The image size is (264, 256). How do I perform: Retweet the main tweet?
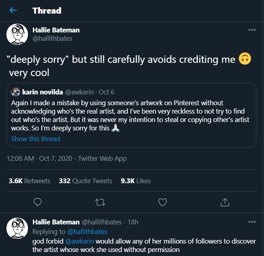pos(100,202)
